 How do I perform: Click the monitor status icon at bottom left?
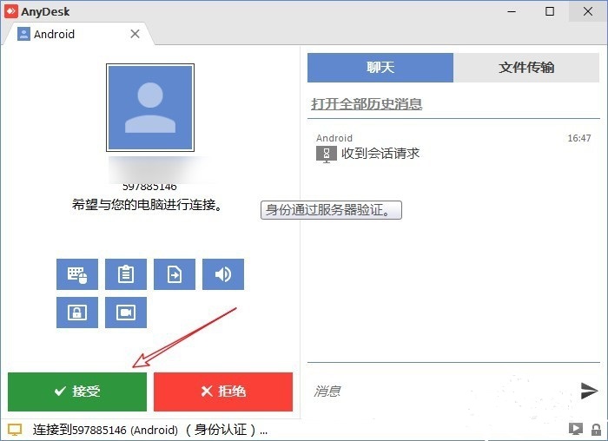pos(15,430)
